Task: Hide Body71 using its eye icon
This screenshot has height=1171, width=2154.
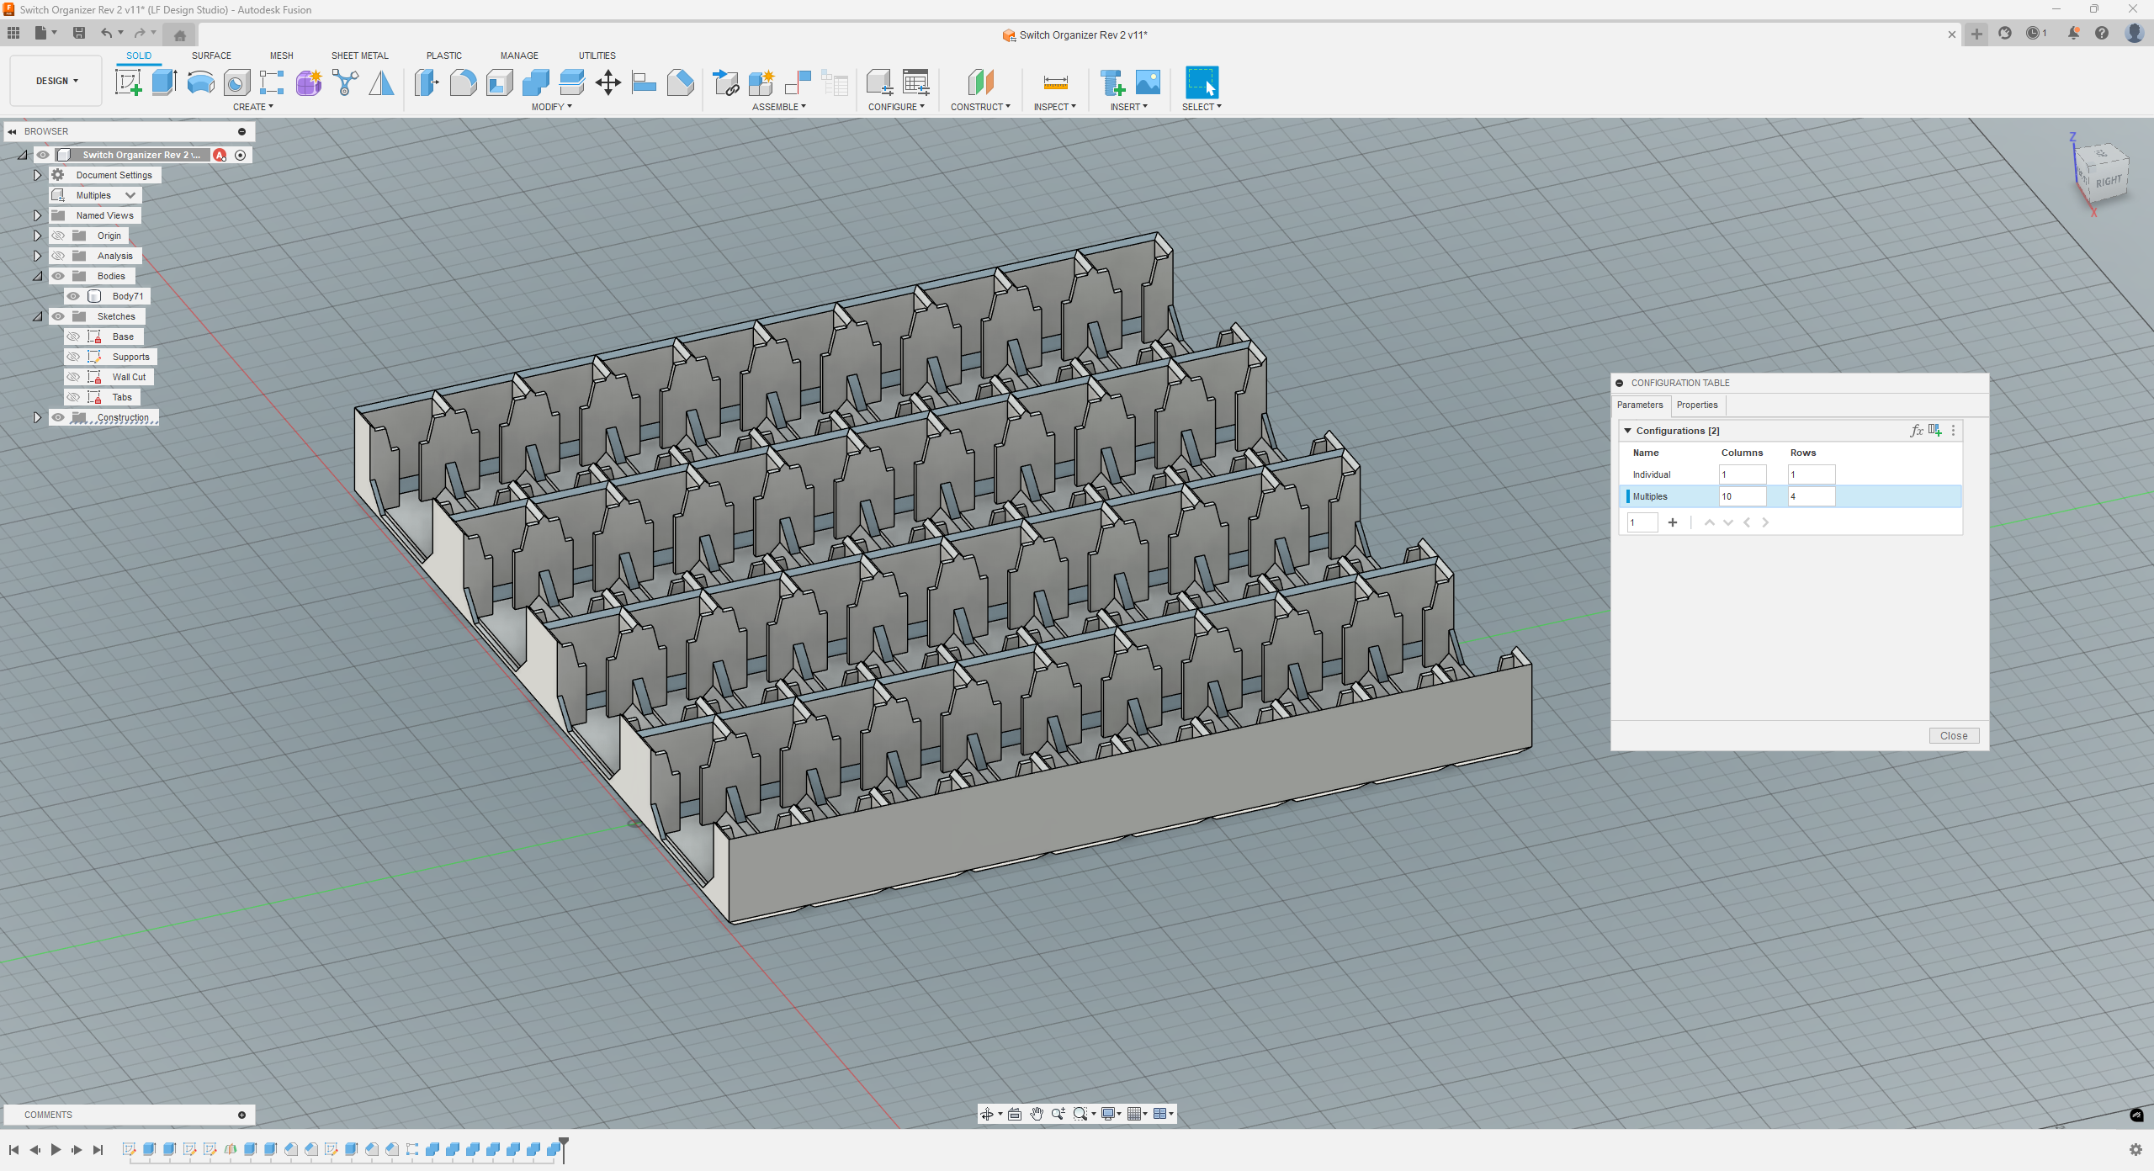Action: pyautogui.click(x=73, y=296)
